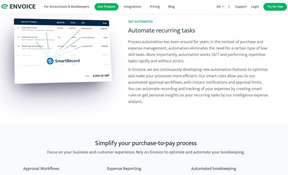Click the Focus on your business subtitle
The image size is (288, 175).
pos(146,152)
